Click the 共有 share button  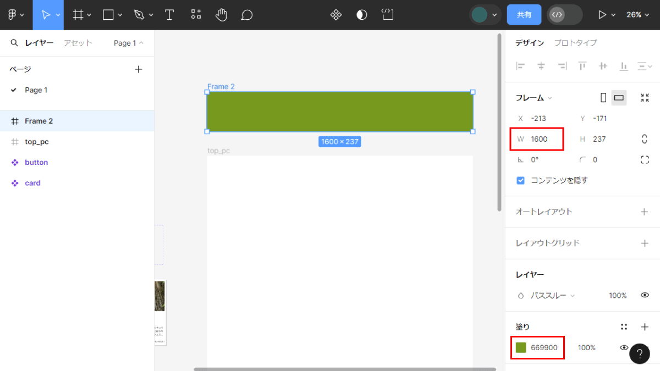click(524, 15)
